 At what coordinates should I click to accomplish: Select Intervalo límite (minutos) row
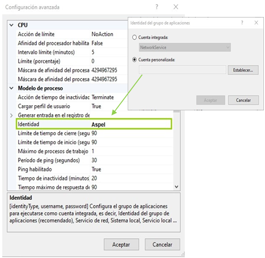[72, 52]
